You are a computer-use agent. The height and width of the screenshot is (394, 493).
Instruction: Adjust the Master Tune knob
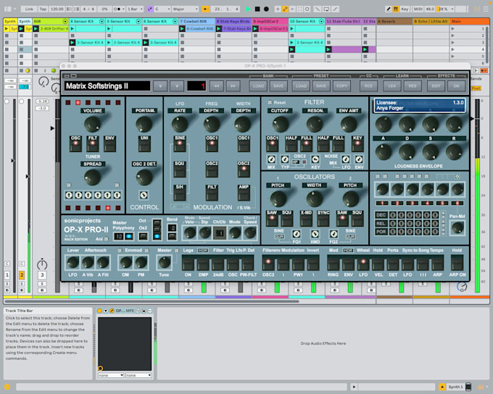pyautogui.click(x=164, y=262)
